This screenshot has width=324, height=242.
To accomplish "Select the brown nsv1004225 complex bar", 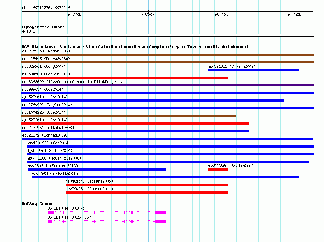I will [129, 116].
